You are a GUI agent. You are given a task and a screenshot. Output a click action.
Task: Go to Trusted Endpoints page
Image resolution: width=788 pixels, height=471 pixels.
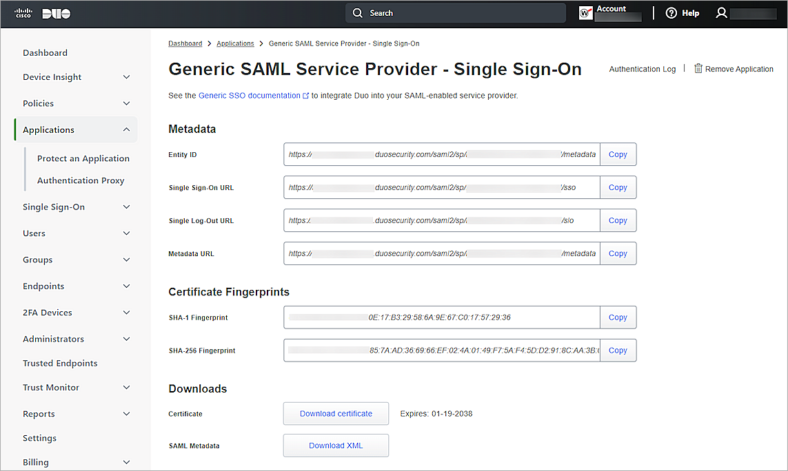[60, 363]
